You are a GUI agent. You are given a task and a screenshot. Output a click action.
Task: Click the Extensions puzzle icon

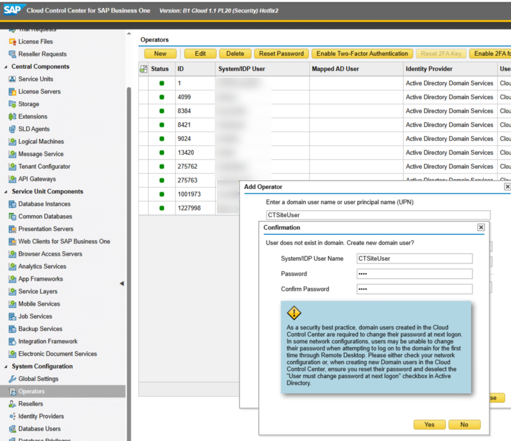(13, 117)
